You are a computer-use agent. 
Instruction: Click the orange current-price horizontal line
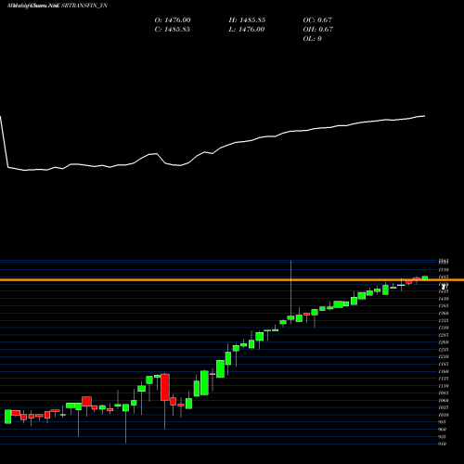[x=232, y=280]
